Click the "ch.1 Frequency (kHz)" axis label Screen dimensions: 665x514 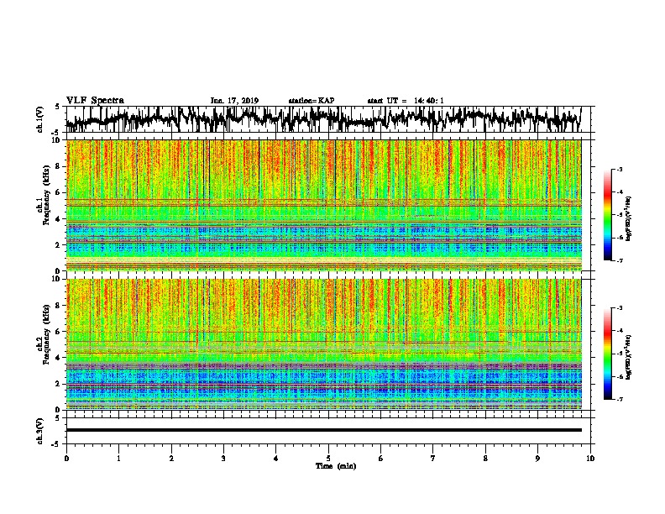click(44, 195)
